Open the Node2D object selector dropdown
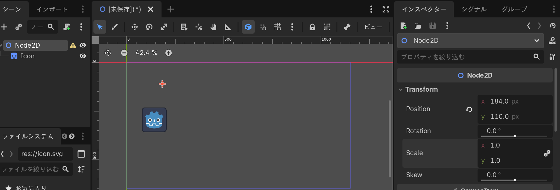The width and height of the screenshot is (560, 190). tap(470, 41)
